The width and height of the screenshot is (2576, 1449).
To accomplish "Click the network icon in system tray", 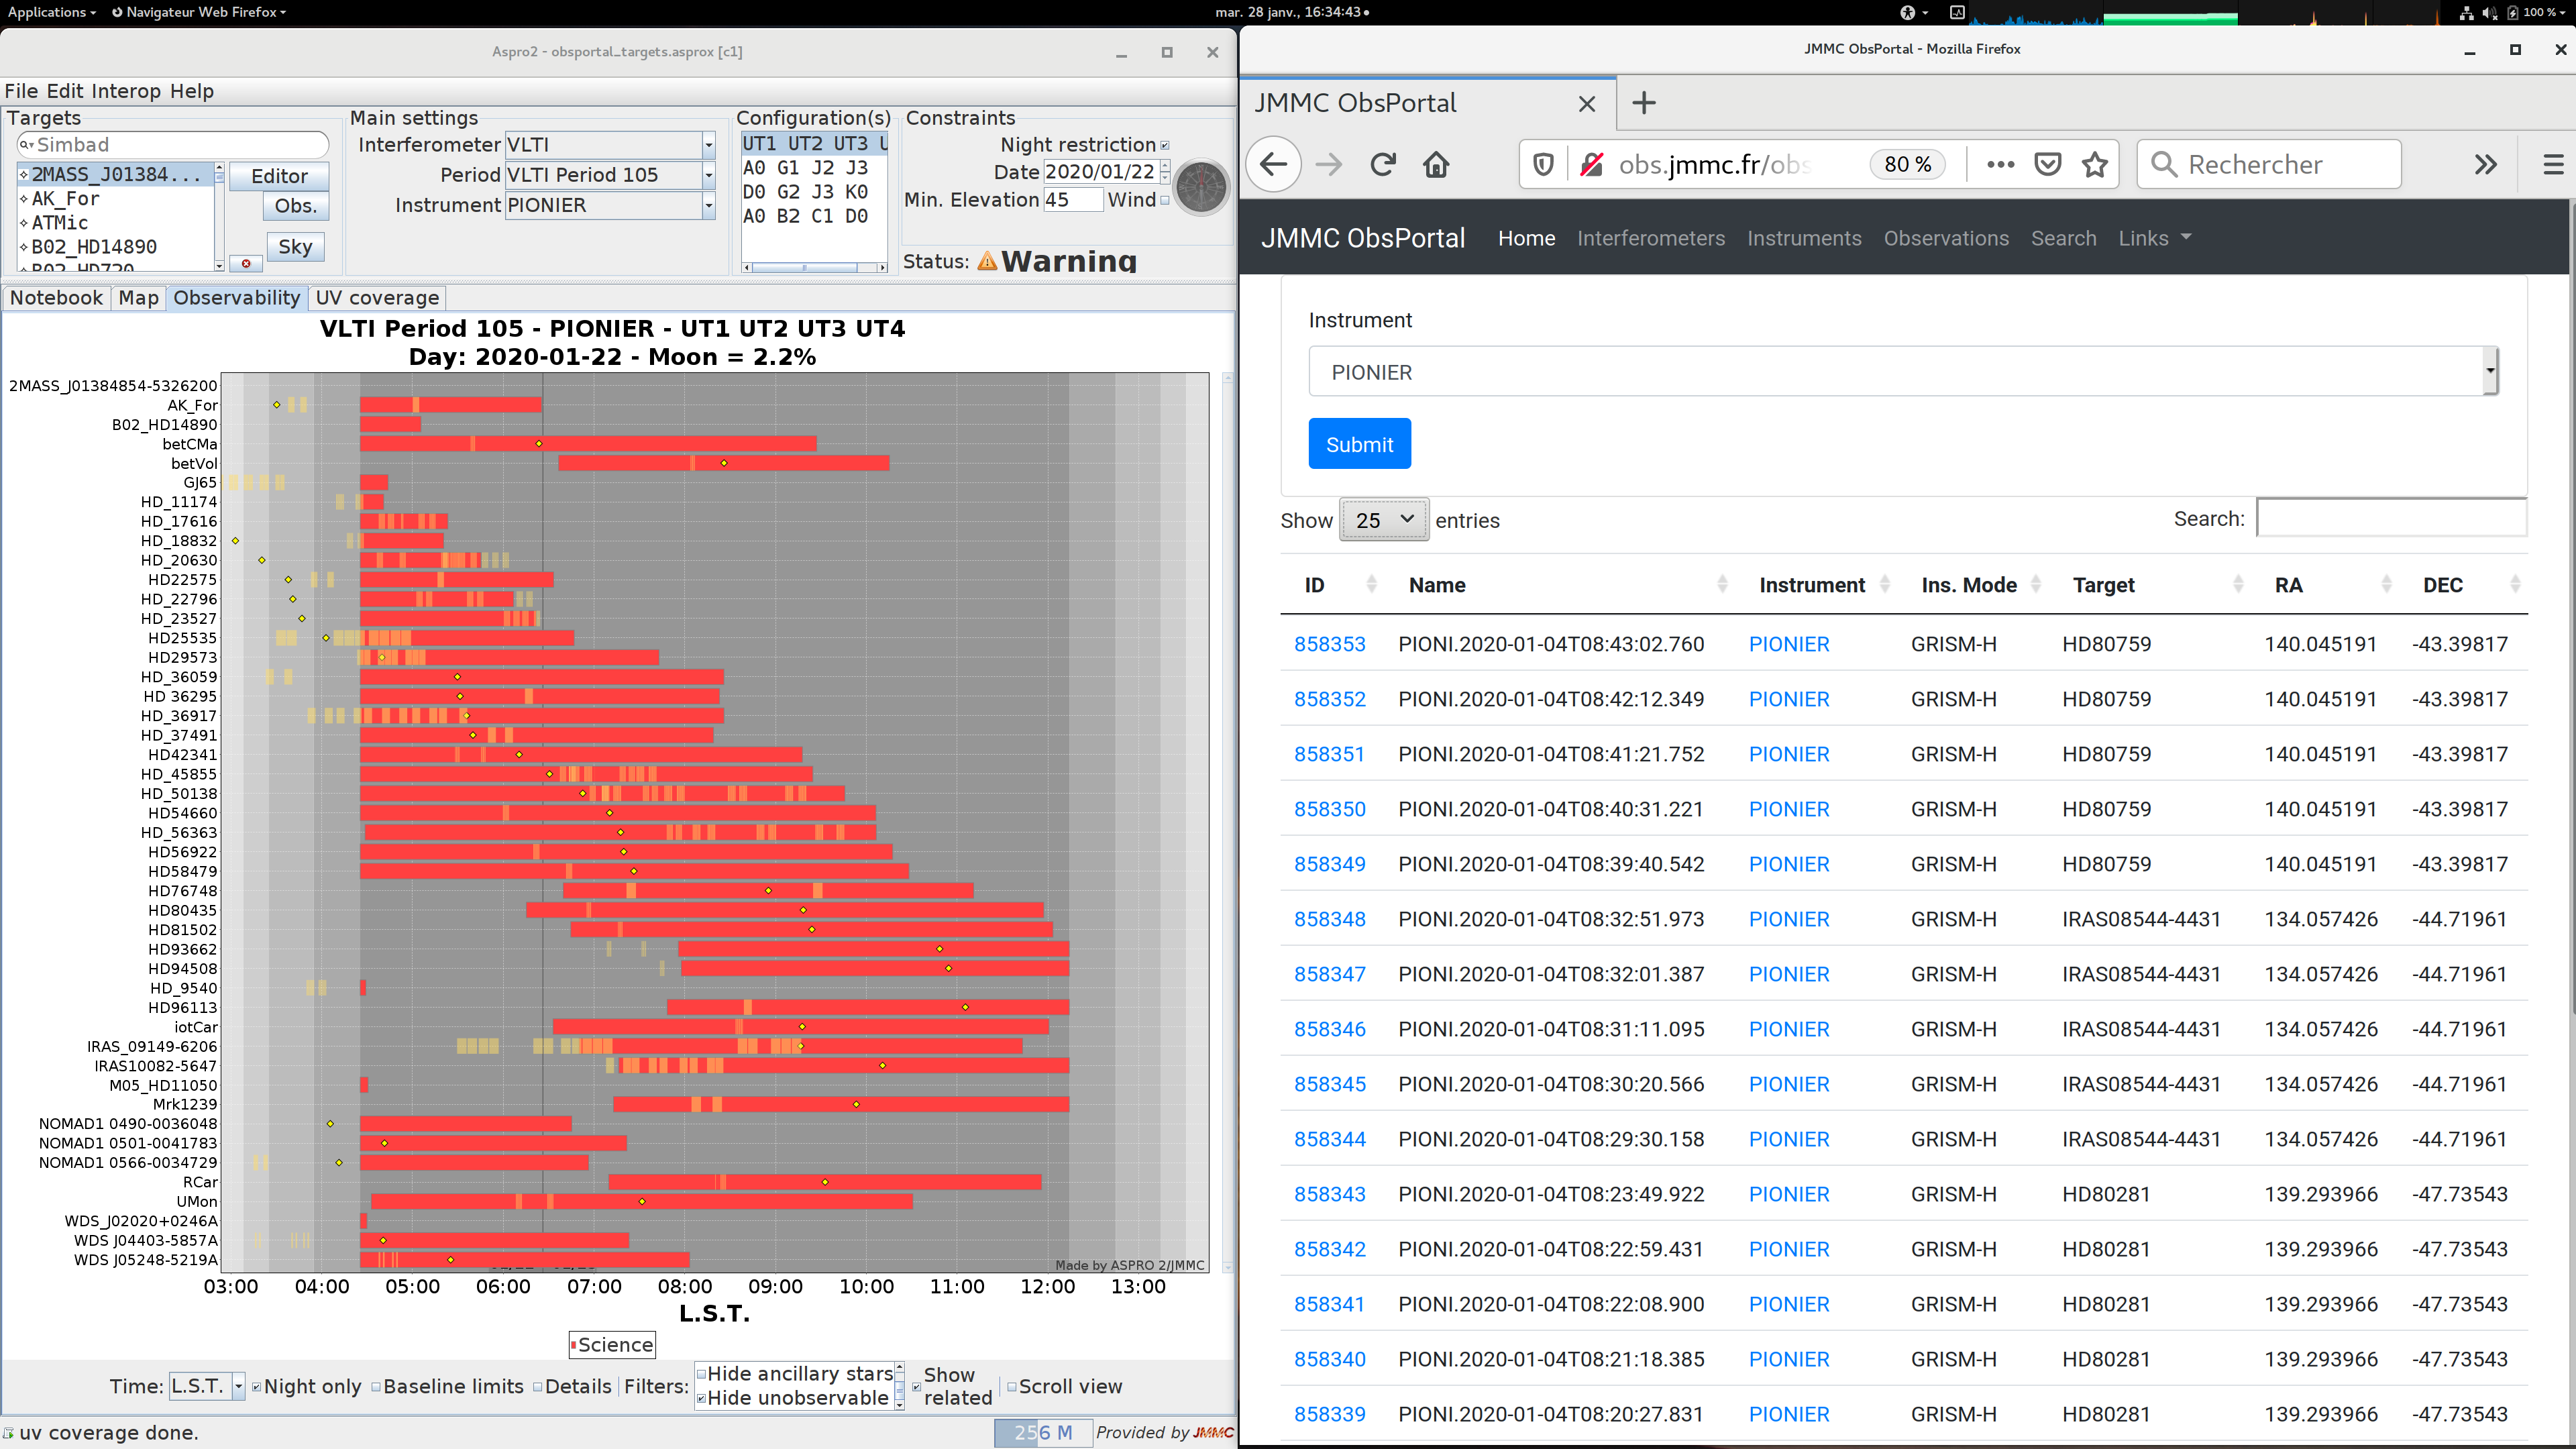I will click(x=2466, y=12).
